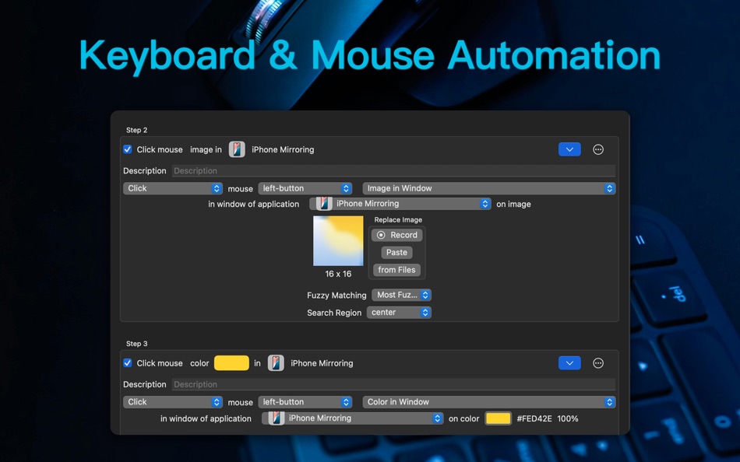Collapse Step 2 with blue chevron button
Screen dimensions: 740x462
pos(569,149)
